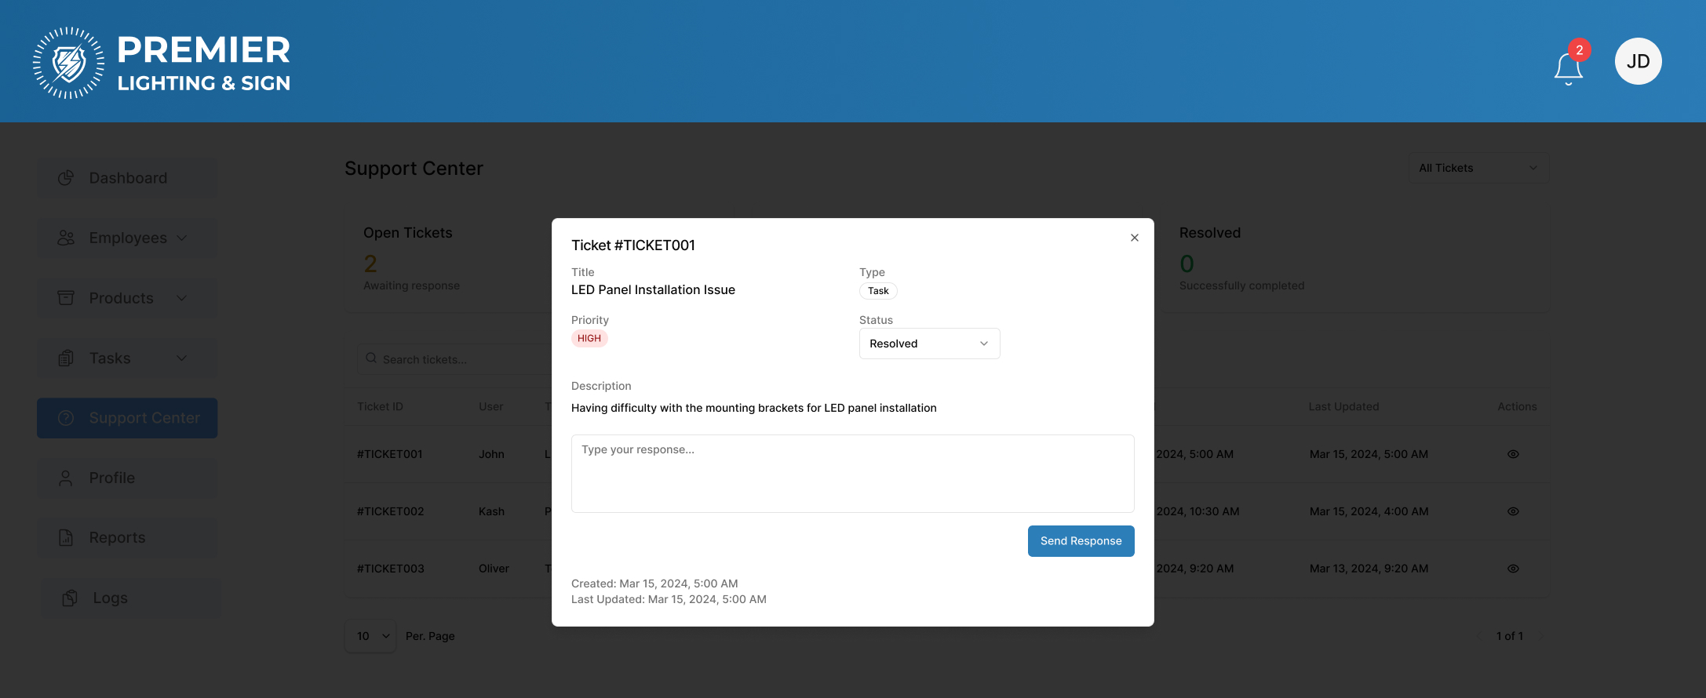1706x698 pixels.
Task: Click the Send Response button
Action: pyautogui.click(x=1081, y=541)
